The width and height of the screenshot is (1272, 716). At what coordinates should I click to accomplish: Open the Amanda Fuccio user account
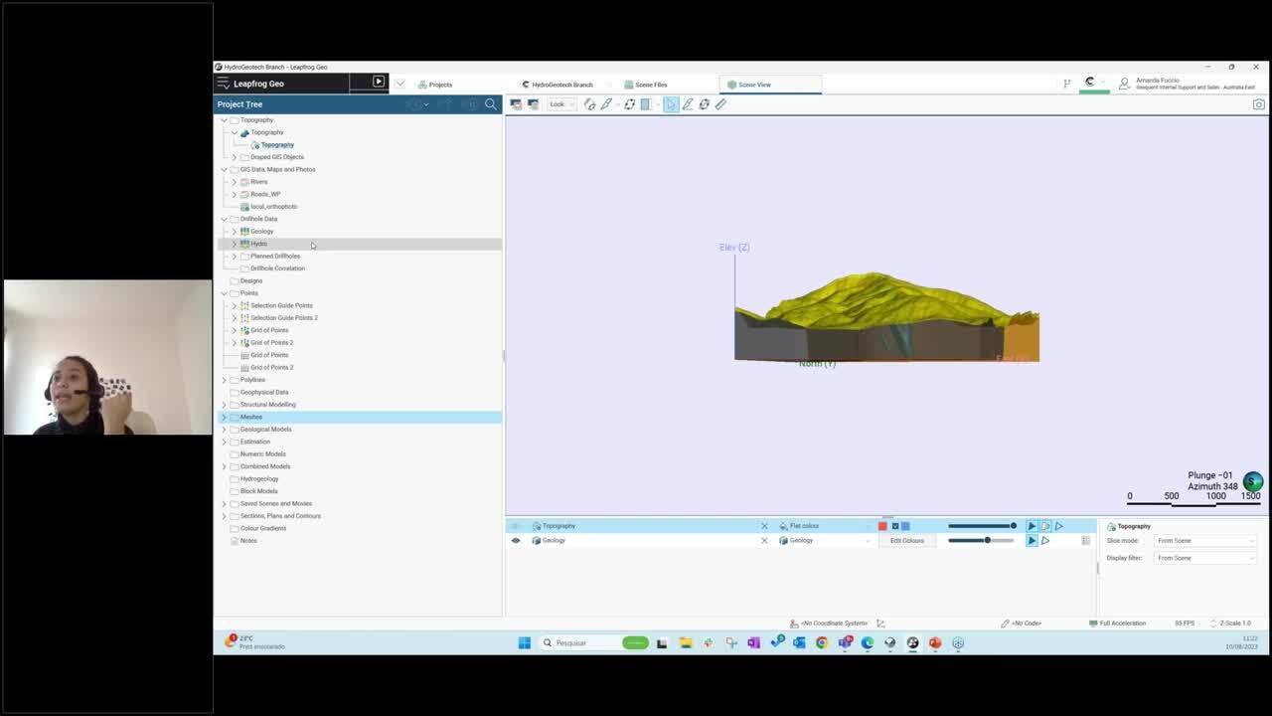(1188, 84)
